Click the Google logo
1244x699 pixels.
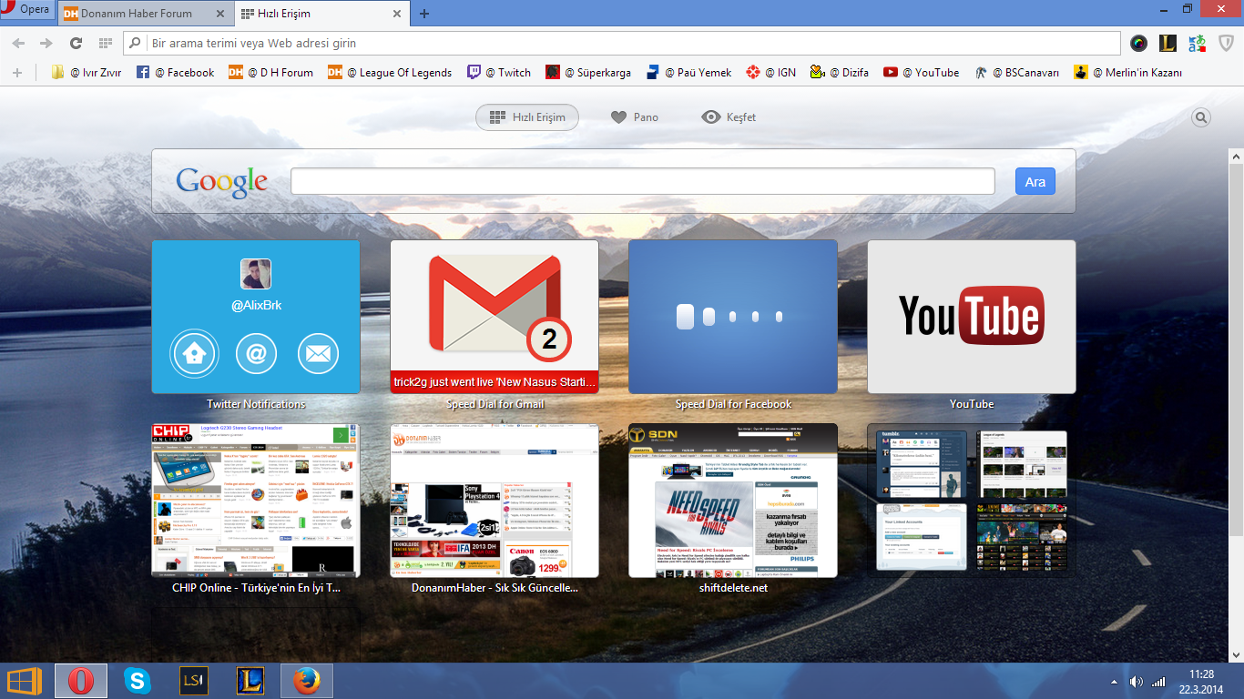coord(222,181)
